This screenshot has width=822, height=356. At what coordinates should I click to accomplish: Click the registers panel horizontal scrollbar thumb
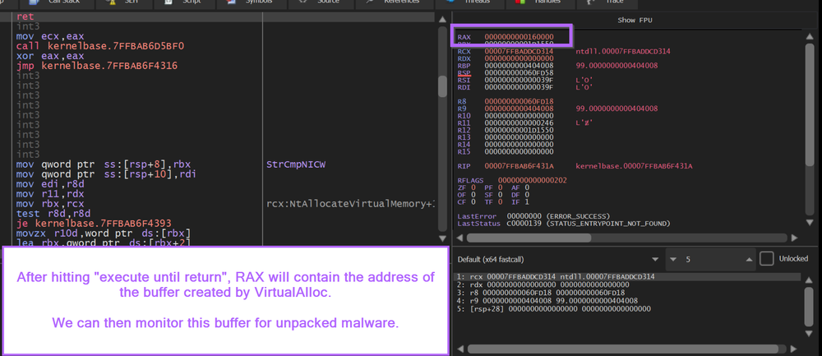pyautogui.click(x=529, y=238)
